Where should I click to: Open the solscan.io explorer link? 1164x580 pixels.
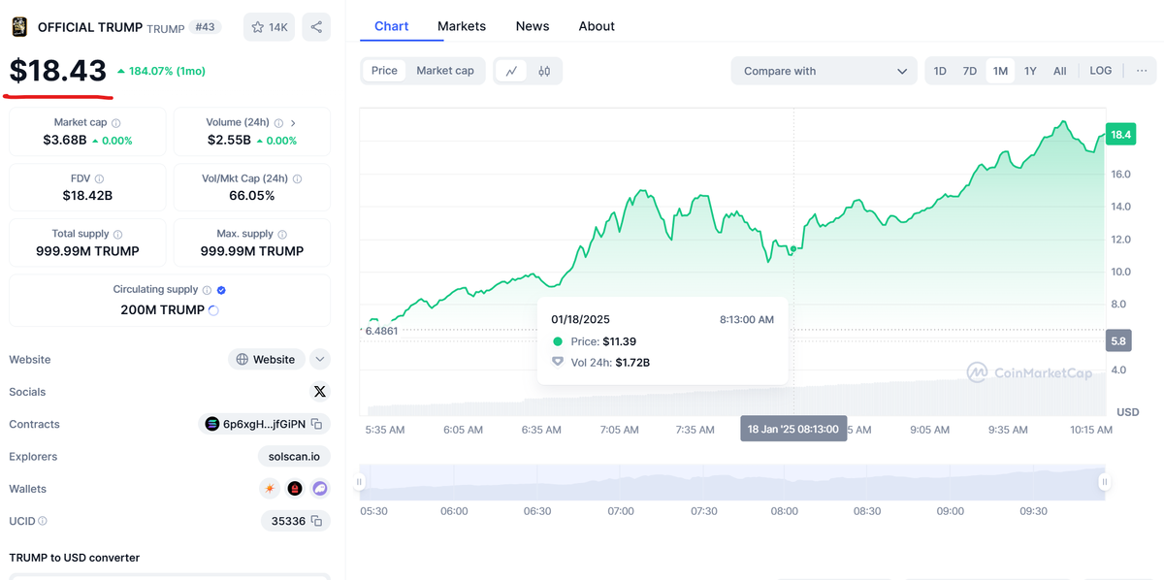(294, 457)
